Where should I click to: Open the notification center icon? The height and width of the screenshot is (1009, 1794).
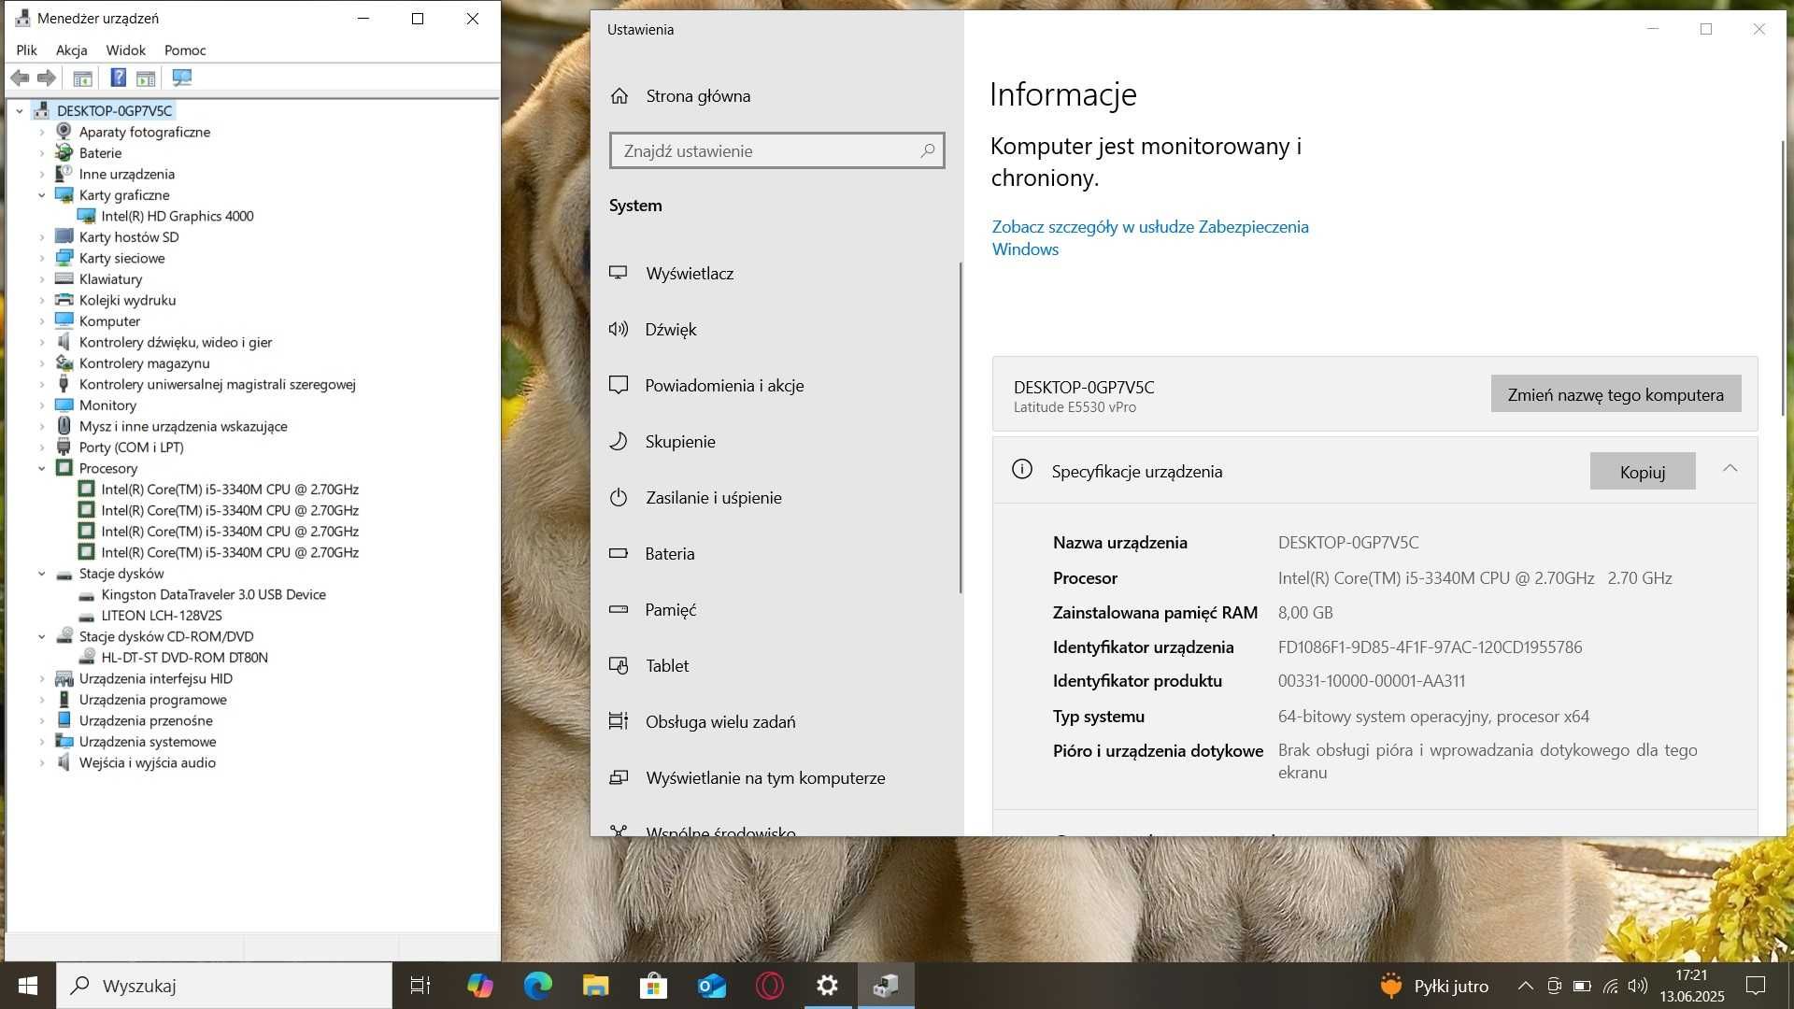1756,986
